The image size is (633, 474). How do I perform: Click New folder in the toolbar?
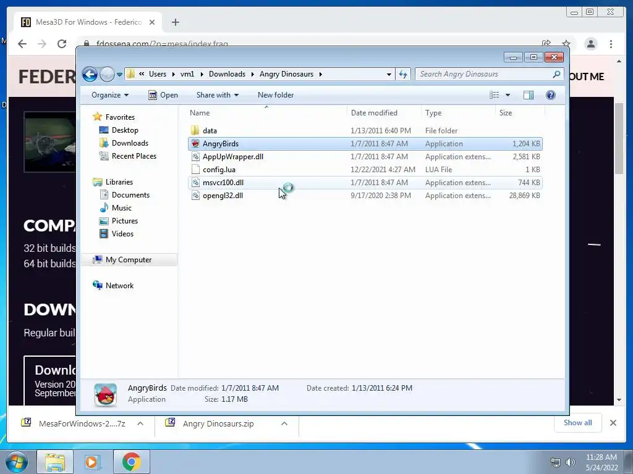coord(276,95)
